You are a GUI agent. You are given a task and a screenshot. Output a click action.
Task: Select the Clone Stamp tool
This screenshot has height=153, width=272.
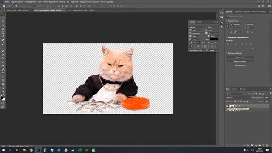point(3,47)
